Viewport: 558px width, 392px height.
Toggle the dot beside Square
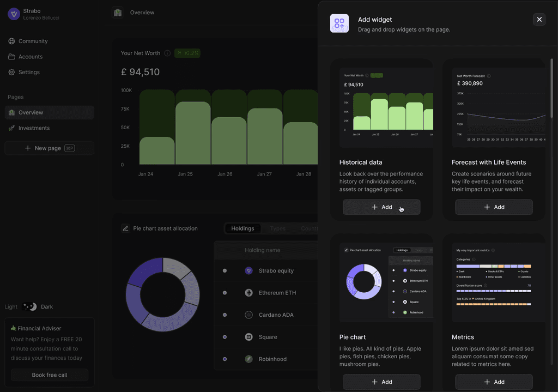click(x=225, y=337)
